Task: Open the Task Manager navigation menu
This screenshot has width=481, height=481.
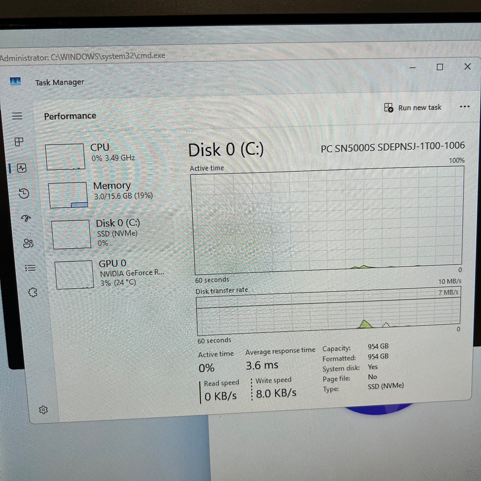Action: pyautogui.click(x=17, y=116)
